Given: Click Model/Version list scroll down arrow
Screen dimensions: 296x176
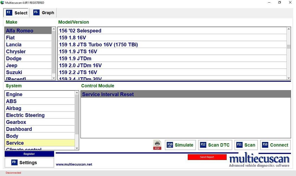Looking at the screenshot, I should 289,78.
